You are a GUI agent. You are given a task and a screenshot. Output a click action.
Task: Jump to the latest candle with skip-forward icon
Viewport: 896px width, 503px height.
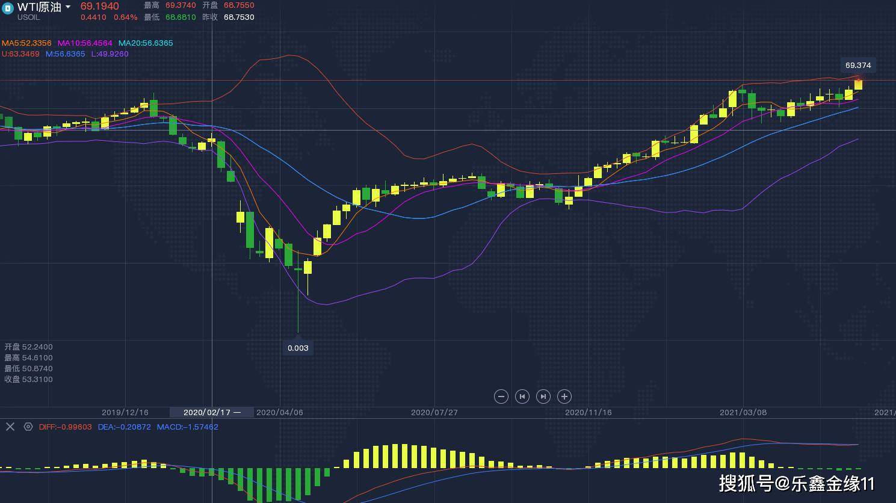[x=543, y=397]
